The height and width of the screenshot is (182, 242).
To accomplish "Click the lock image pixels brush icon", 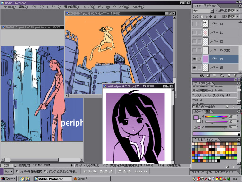I will click(207, 17).
